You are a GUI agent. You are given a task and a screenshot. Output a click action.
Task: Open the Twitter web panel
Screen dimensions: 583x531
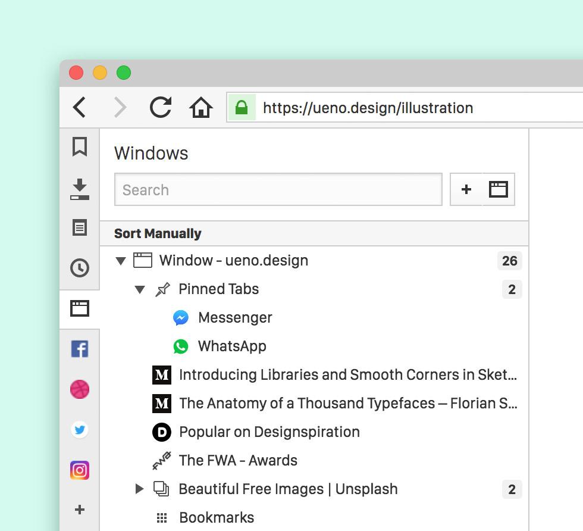pos(80,430)
